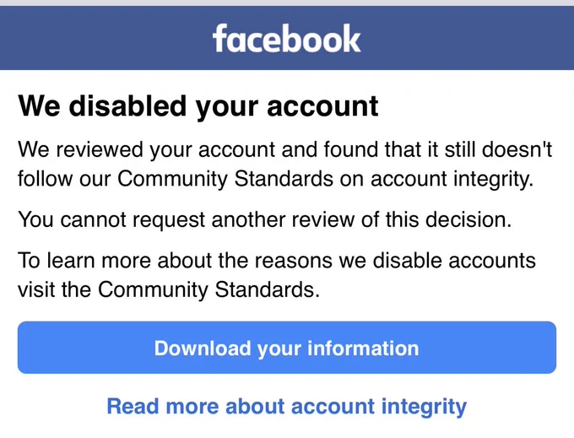Click the facebook logo in header
Viewport: 574px width, 438px height.
[287, 39]
